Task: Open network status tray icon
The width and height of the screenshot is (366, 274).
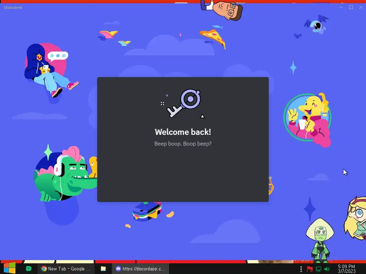Action: (x=318, y=269)
